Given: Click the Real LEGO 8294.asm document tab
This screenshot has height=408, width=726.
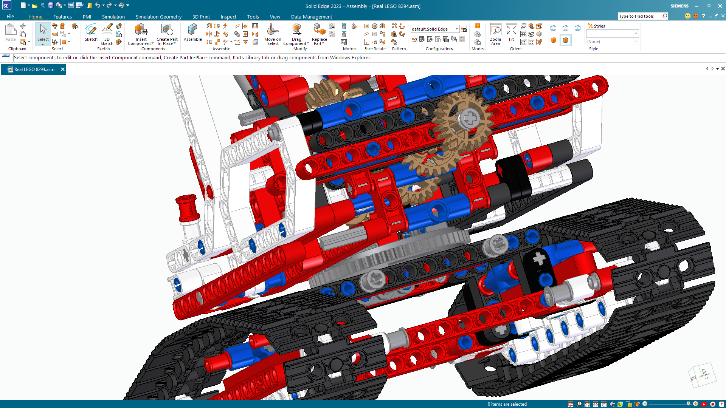Looking at the screenshot, I should 34,69.
